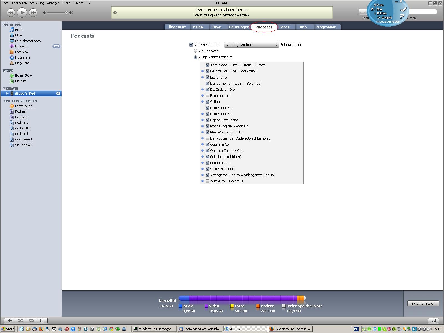The image size is (444, 333).
Task: Switch to the Musik tab
Action: [x=198, y=27]
